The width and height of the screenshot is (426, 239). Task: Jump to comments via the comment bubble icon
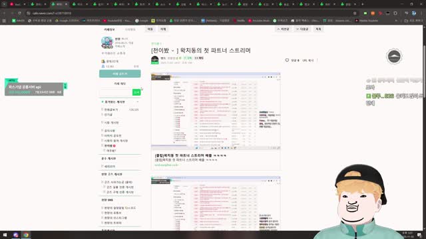click(x=287, y=60)
